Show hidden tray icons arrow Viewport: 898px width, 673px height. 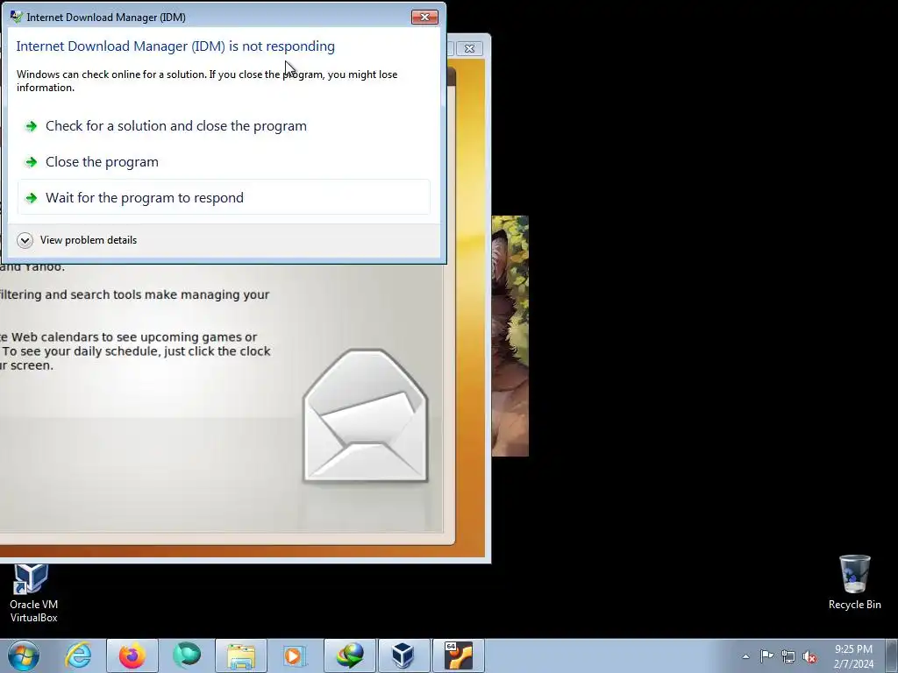pyautogui.click(x=745, y=656)
